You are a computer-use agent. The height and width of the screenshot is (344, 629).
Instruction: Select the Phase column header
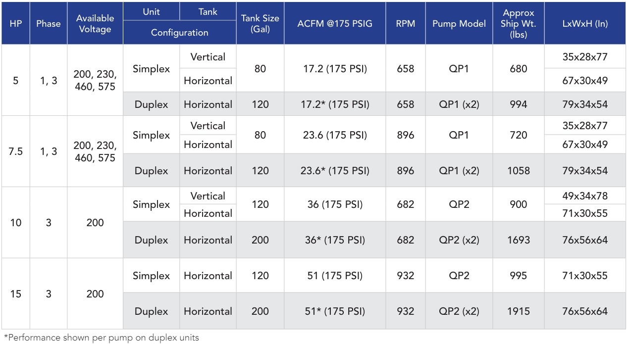(49, 24)
